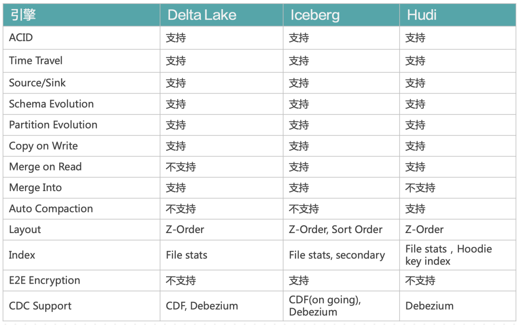The width and height of the screenshot is (520, 325).
Task: Select the "CDF, Debezium" cell
Action: [202, 306]
